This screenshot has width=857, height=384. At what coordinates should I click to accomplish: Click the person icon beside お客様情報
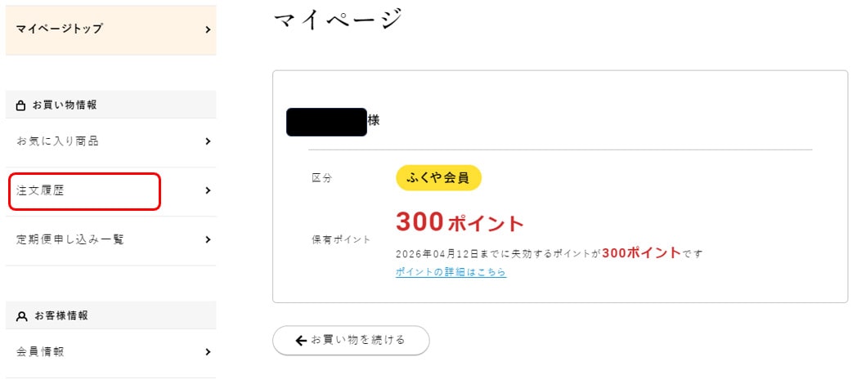point(22,316)
